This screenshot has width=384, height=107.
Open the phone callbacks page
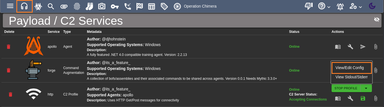click(128, 6)
